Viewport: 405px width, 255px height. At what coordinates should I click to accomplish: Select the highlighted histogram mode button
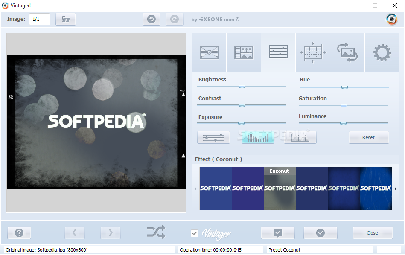pyautogui.click(x=258, y=137)
